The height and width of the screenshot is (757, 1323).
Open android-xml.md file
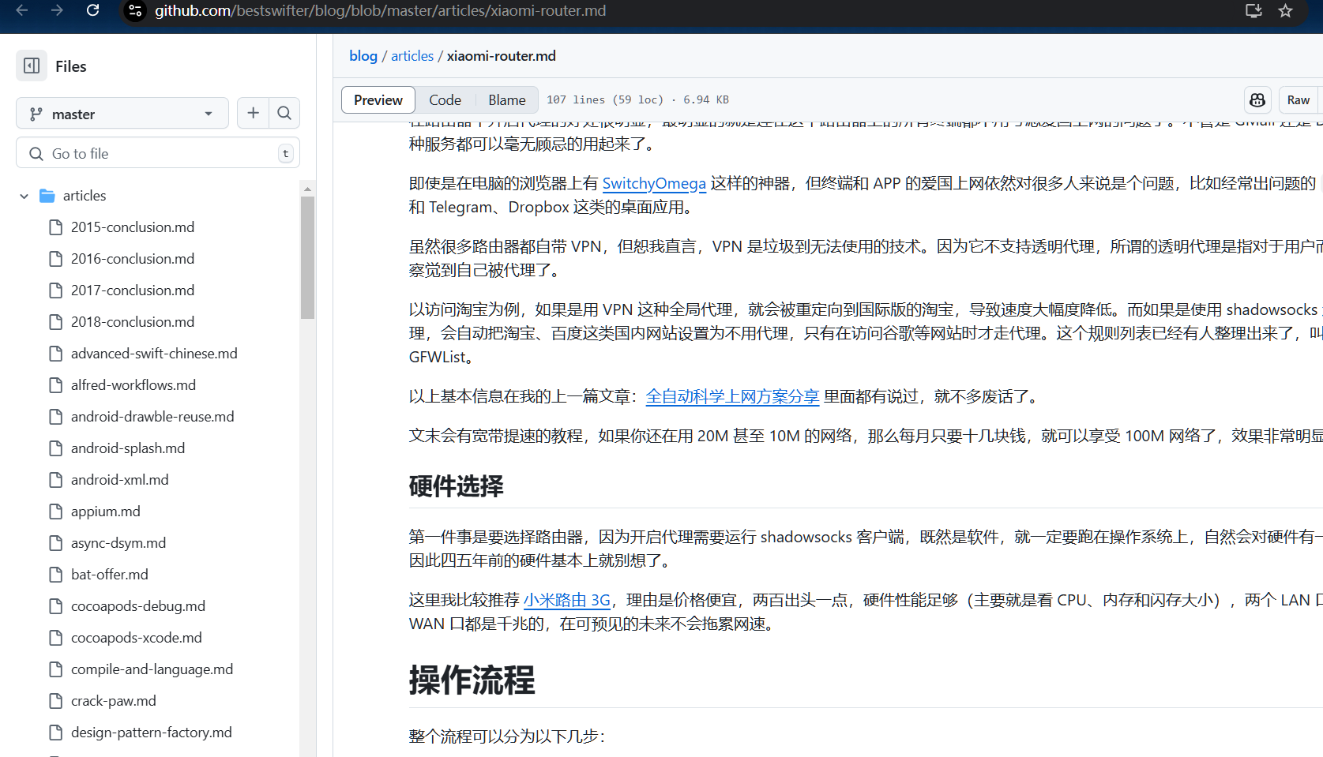click(x=119, y=480)
